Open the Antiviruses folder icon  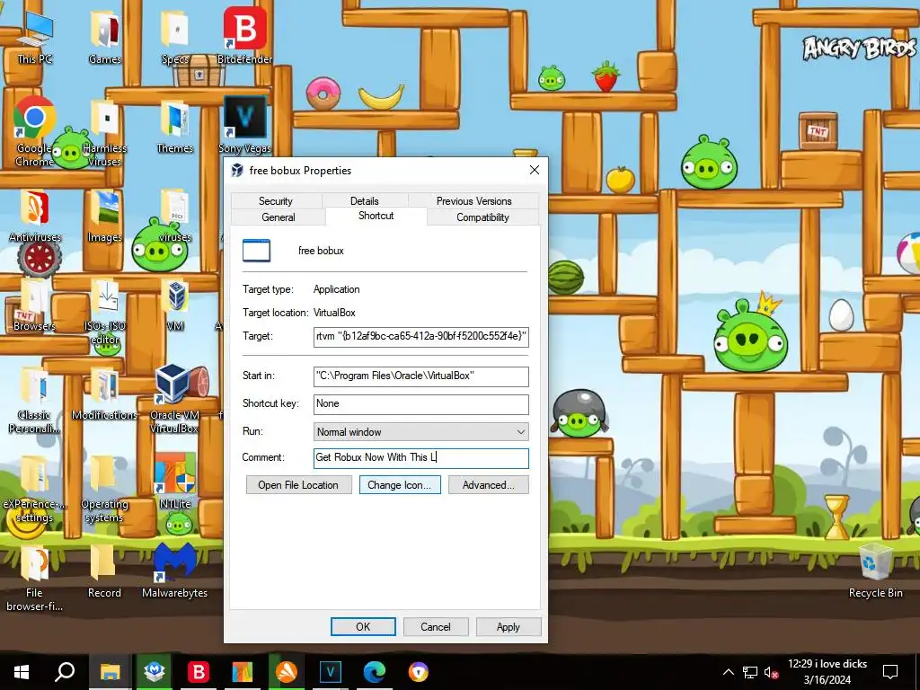pyautogui.click(x=34, y=216)
